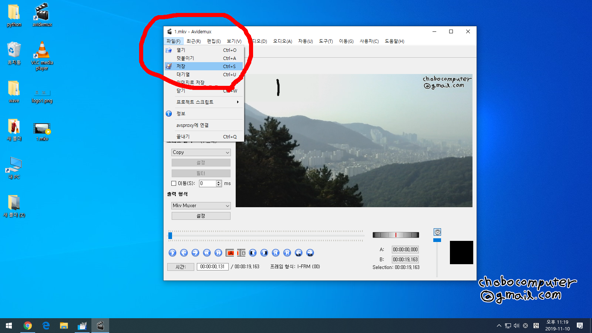This screenshot has width=592, height=333.
Task: Open the 도움말(H) help menu
Action: [394, 41]
